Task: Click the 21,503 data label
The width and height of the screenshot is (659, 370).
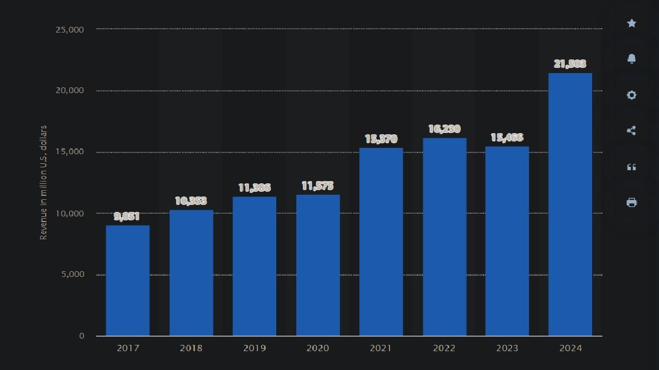Action: [x=570, y=64]
